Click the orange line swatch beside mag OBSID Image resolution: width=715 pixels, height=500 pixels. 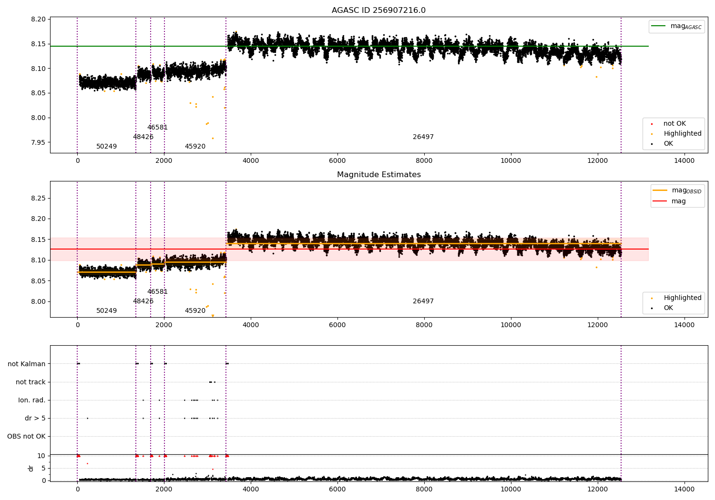[x=660, y=190]
